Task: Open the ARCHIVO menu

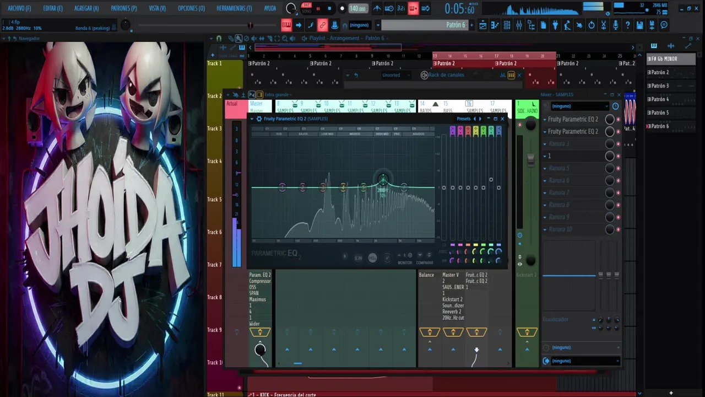Action: 19,8
